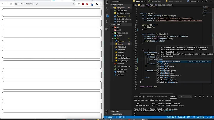Screen dimensions: 214x120
Task: Open the Source Control view
Action: click(107, 15)
